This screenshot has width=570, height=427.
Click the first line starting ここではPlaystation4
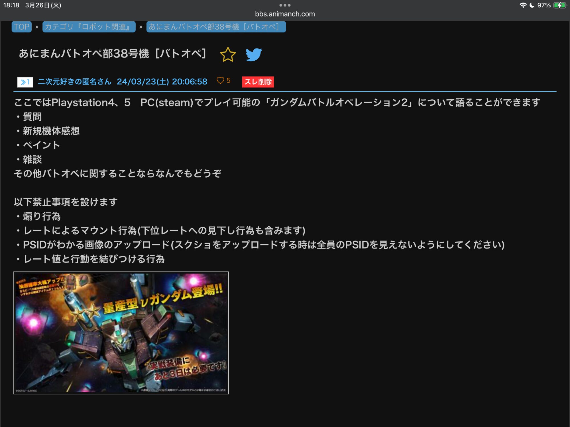277,102
